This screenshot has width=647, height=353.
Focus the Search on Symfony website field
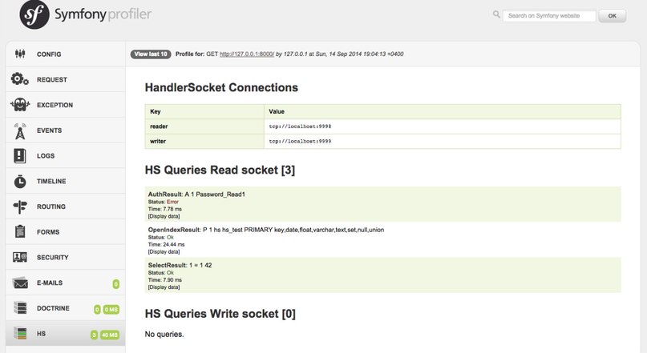pos(549,16)
